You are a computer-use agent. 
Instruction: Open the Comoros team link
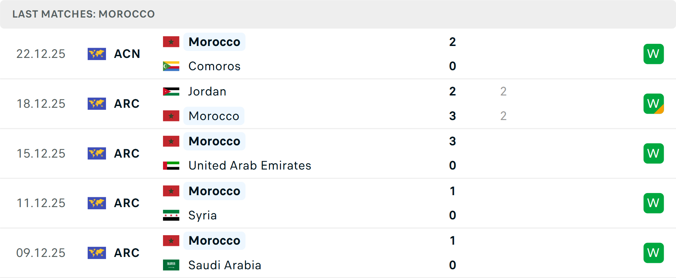[x=214, y=66]
